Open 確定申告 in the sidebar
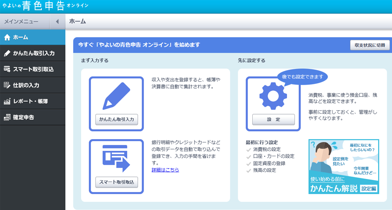Viewport: 392px width, 210px height. click(x=33, y=117)
